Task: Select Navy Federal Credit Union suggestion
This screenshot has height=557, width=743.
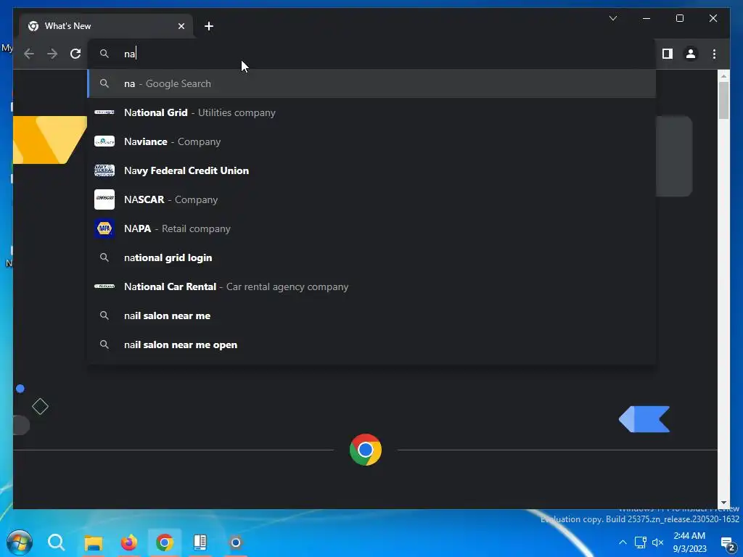Action: point(371,170)
